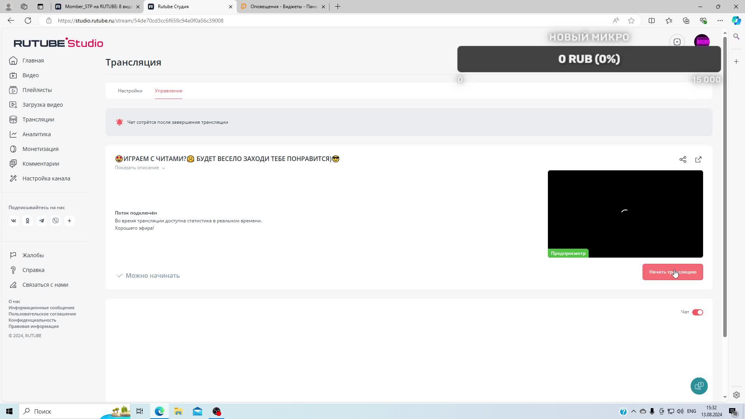Open Edge sidebar search icon
The image size is (745, 419).
736,36
